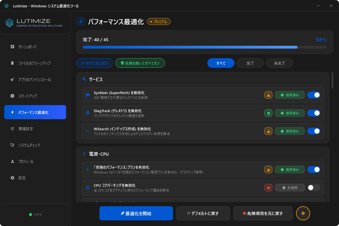The height and width of the screenshot is (226, 339).
Task: Click the lightning icon beside page title
Action: tap(81, 21)
